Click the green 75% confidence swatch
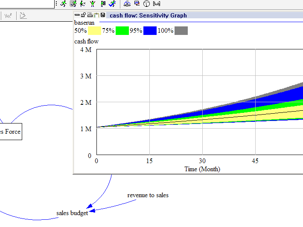This screenshot has height=227, width=303. [122, 31]
